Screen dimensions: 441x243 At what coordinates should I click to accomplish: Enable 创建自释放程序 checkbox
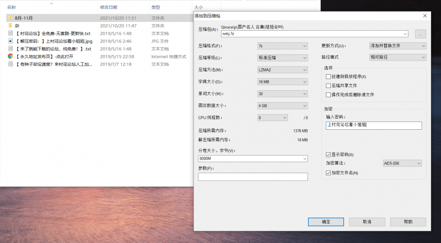point(329,76)
